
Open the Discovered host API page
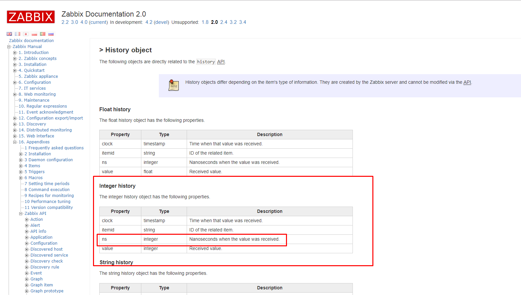pos(46,249)
